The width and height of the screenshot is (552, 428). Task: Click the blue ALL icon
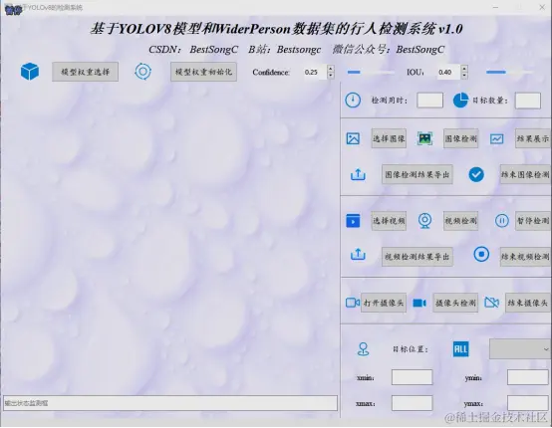[x=460, y=349]
